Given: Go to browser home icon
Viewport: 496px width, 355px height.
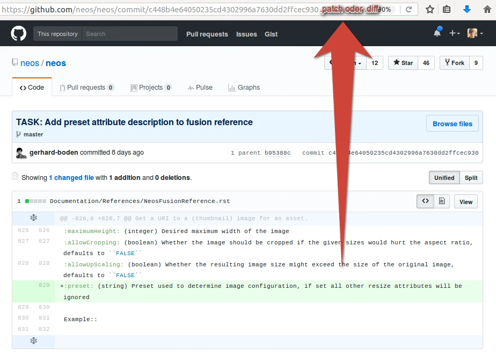Looking at the screenshot, I should tap(487, 9).
